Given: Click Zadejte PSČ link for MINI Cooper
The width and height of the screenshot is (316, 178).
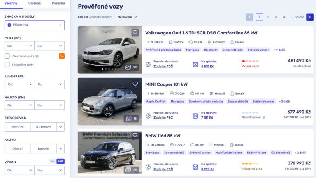Looking at the screenshot, I should coord(163,117).
